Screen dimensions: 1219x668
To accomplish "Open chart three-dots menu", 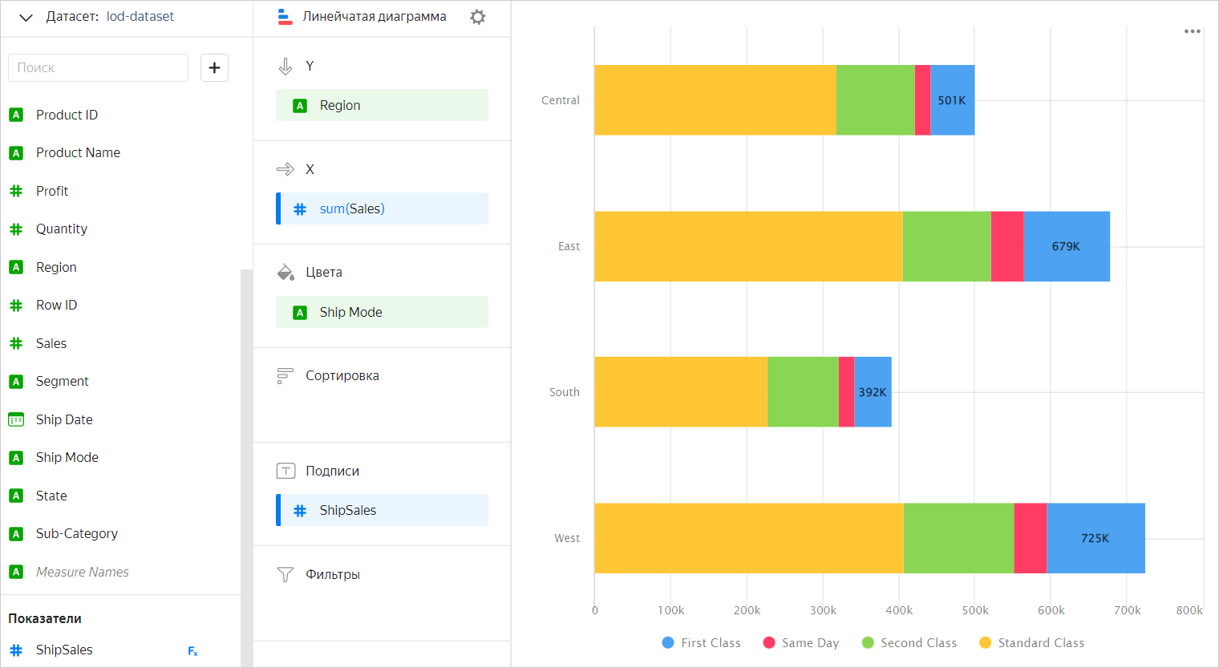I will tap(1193, 32).
